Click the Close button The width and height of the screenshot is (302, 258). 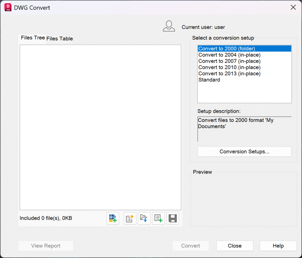pos(234,246)
